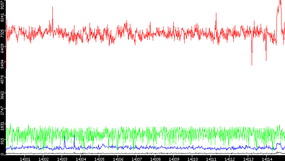Click the 8241 y-axis value
Viewport: 285px width, 161px height.
(x=2, y=18)
